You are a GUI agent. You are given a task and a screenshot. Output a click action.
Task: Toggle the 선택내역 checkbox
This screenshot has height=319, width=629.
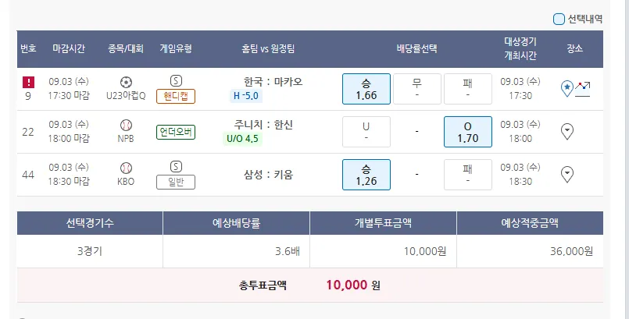point(559,19)
